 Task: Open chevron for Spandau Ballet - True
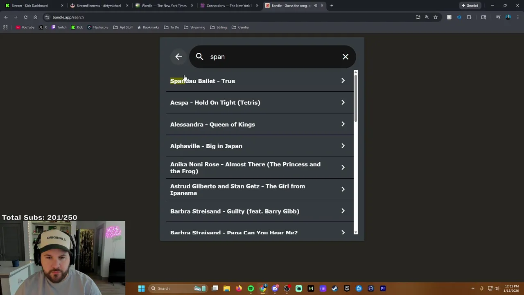click(x=343, y=81)
